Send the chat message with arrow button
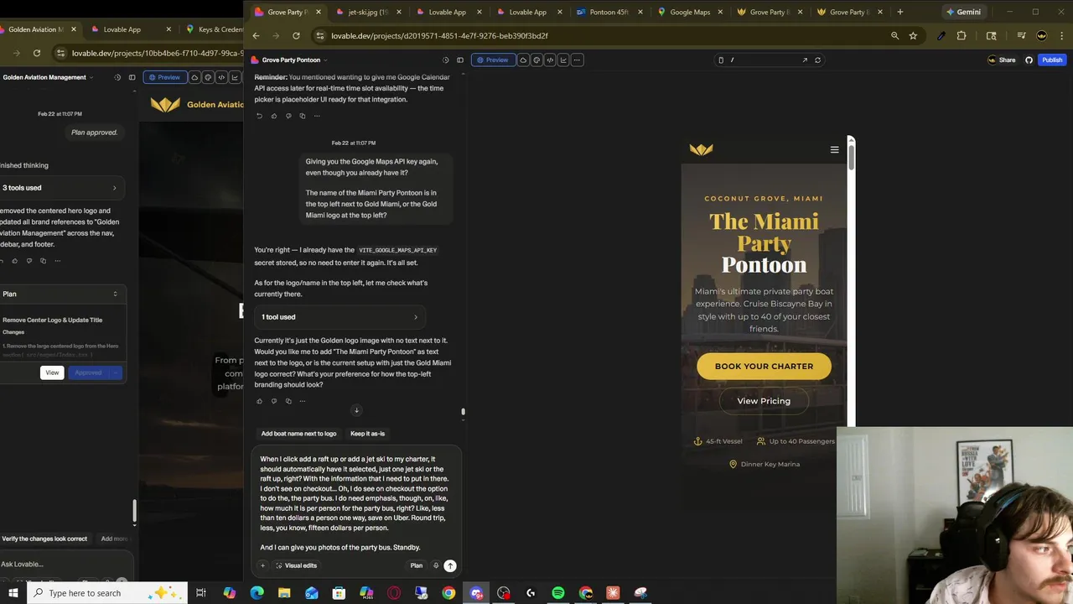 pos(450,565)
